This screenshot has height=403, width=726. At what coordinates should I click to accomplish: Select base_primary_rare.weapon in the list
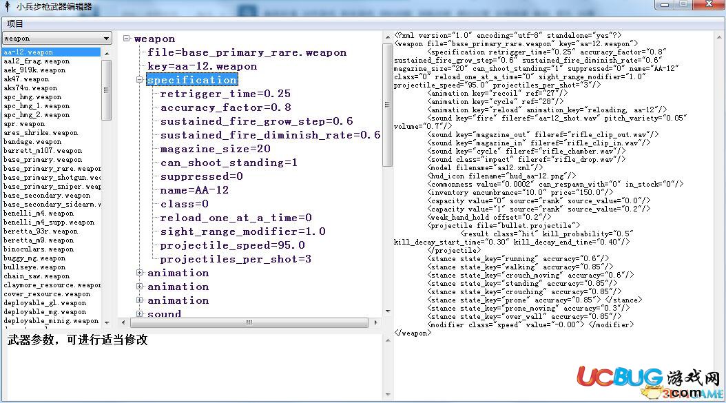tap(52, 169)
